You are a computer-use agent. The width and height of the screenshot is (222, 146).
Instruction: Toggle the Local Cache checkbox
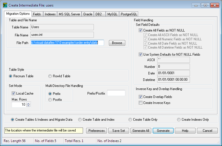pos(14,93)
